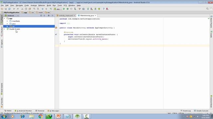
Task: Close the activity_main.xml tab
Action: pyautogui.click(x=74, y=16)
